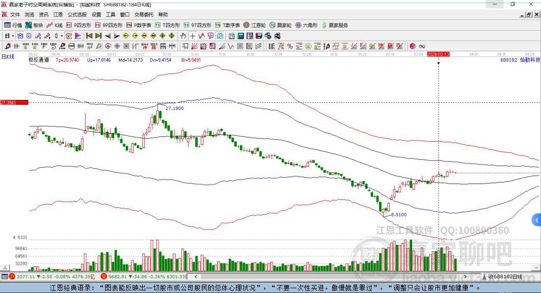Open the 工具 menu
Viewport: 541px width, 293px height.
110,14
